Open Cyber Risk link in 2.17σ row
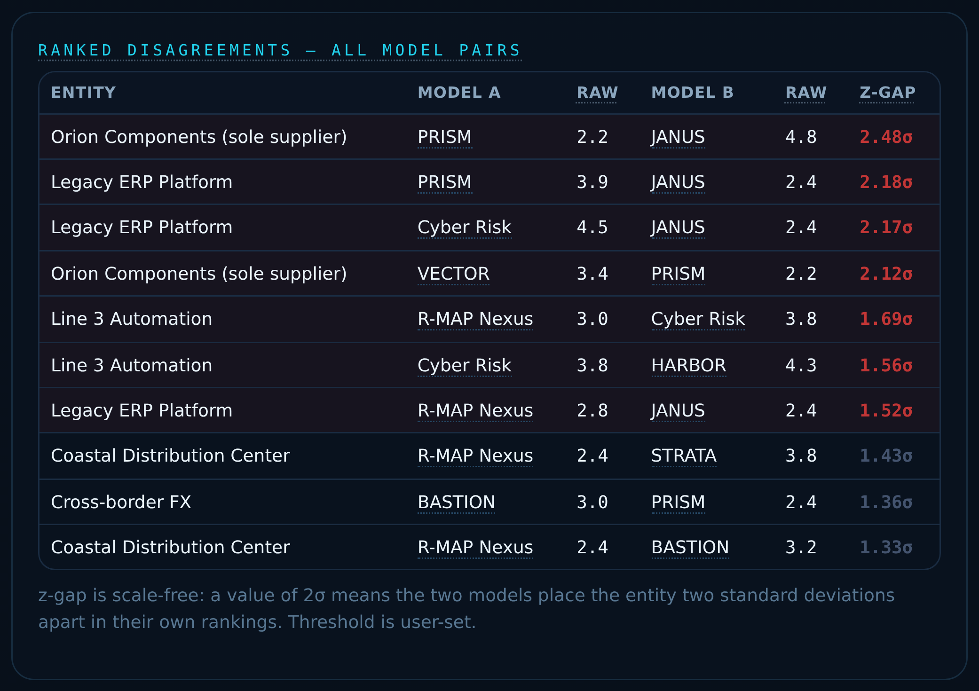The width and height of the screenshot is (979, 691). click(464, 228)
